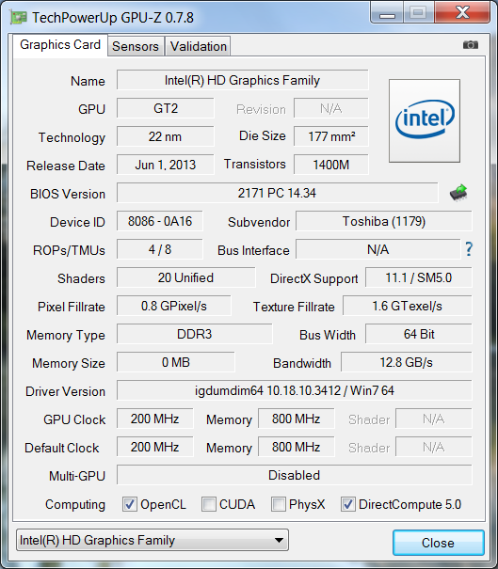Screen dimensions: 498x569
Task: Click the ROPs/TMUs value '4 / 8'
Action: [159, 249]
